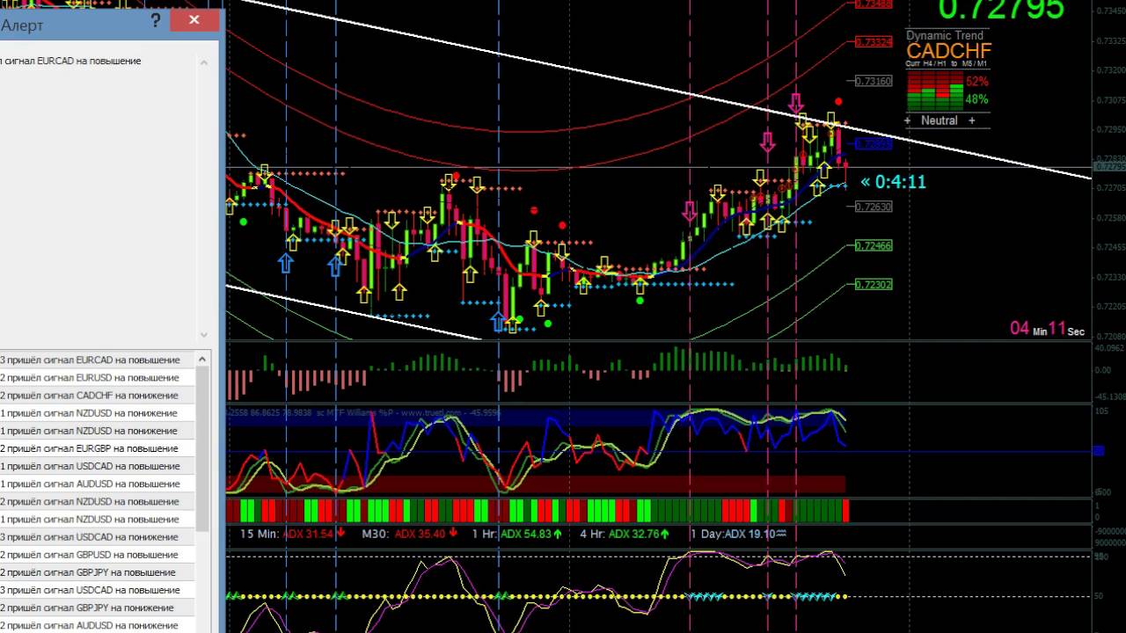The height and width of the screenshot is (633, 1126).
Task: Click the red 0.73324 price level label
Action: pos(874,41)
